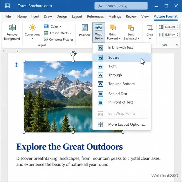The height and width of the screenshot is (182, 182).
Task: Click the In Line with Text icon
Action: click(x=100, y=48)
